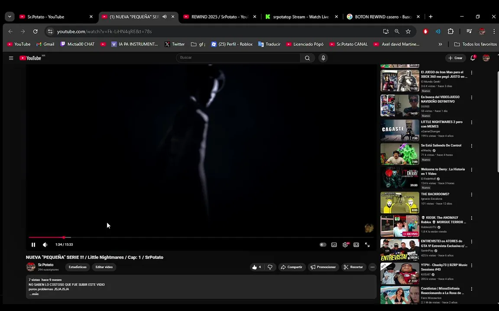499x311 pixels.
Task: Open options for THE BACKROOMS? video
Action: [472, 194]
